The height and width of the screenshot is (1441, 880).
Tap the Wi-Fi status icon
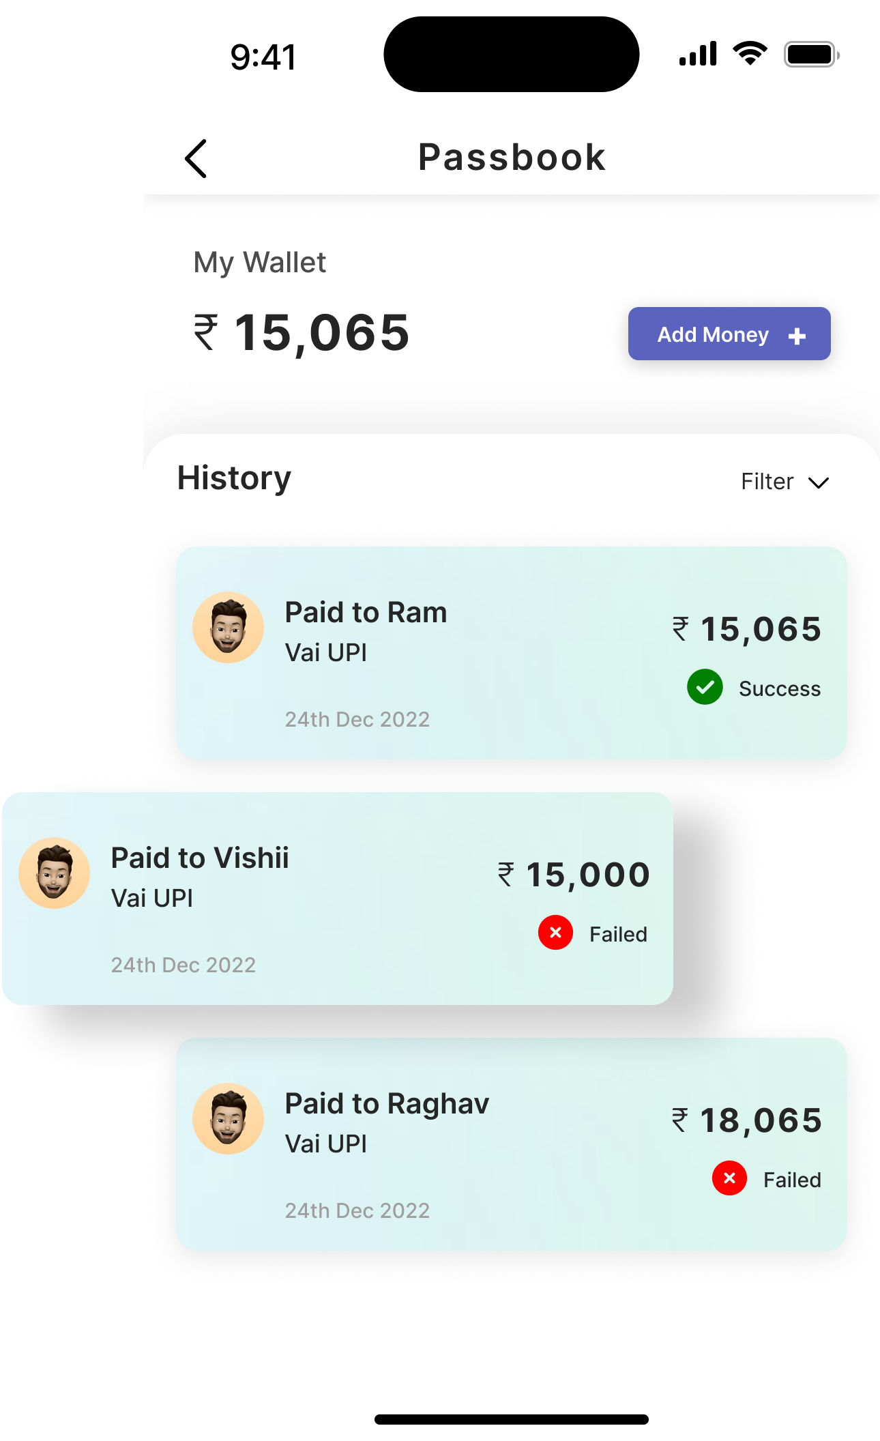point(750,53)
